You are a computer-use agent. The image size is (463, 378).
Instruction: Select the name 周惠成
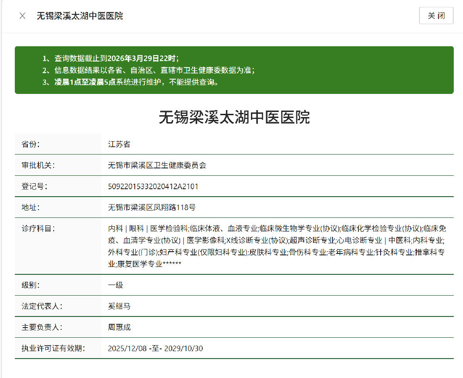click(119, 328)
